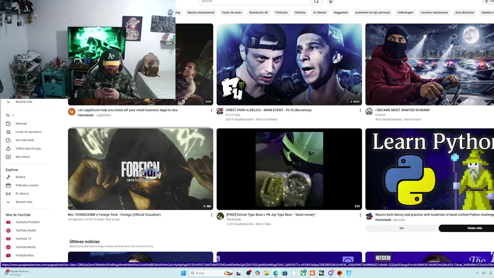Filter by Pódcasts chip
Image resolution: width=494 pixels, height=278 pixels.
click(x=281, y=12)
